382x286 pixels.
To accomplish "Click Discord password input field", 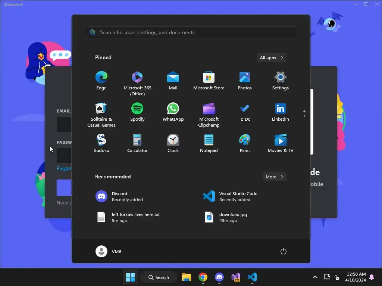I will [x=64, y=155].
